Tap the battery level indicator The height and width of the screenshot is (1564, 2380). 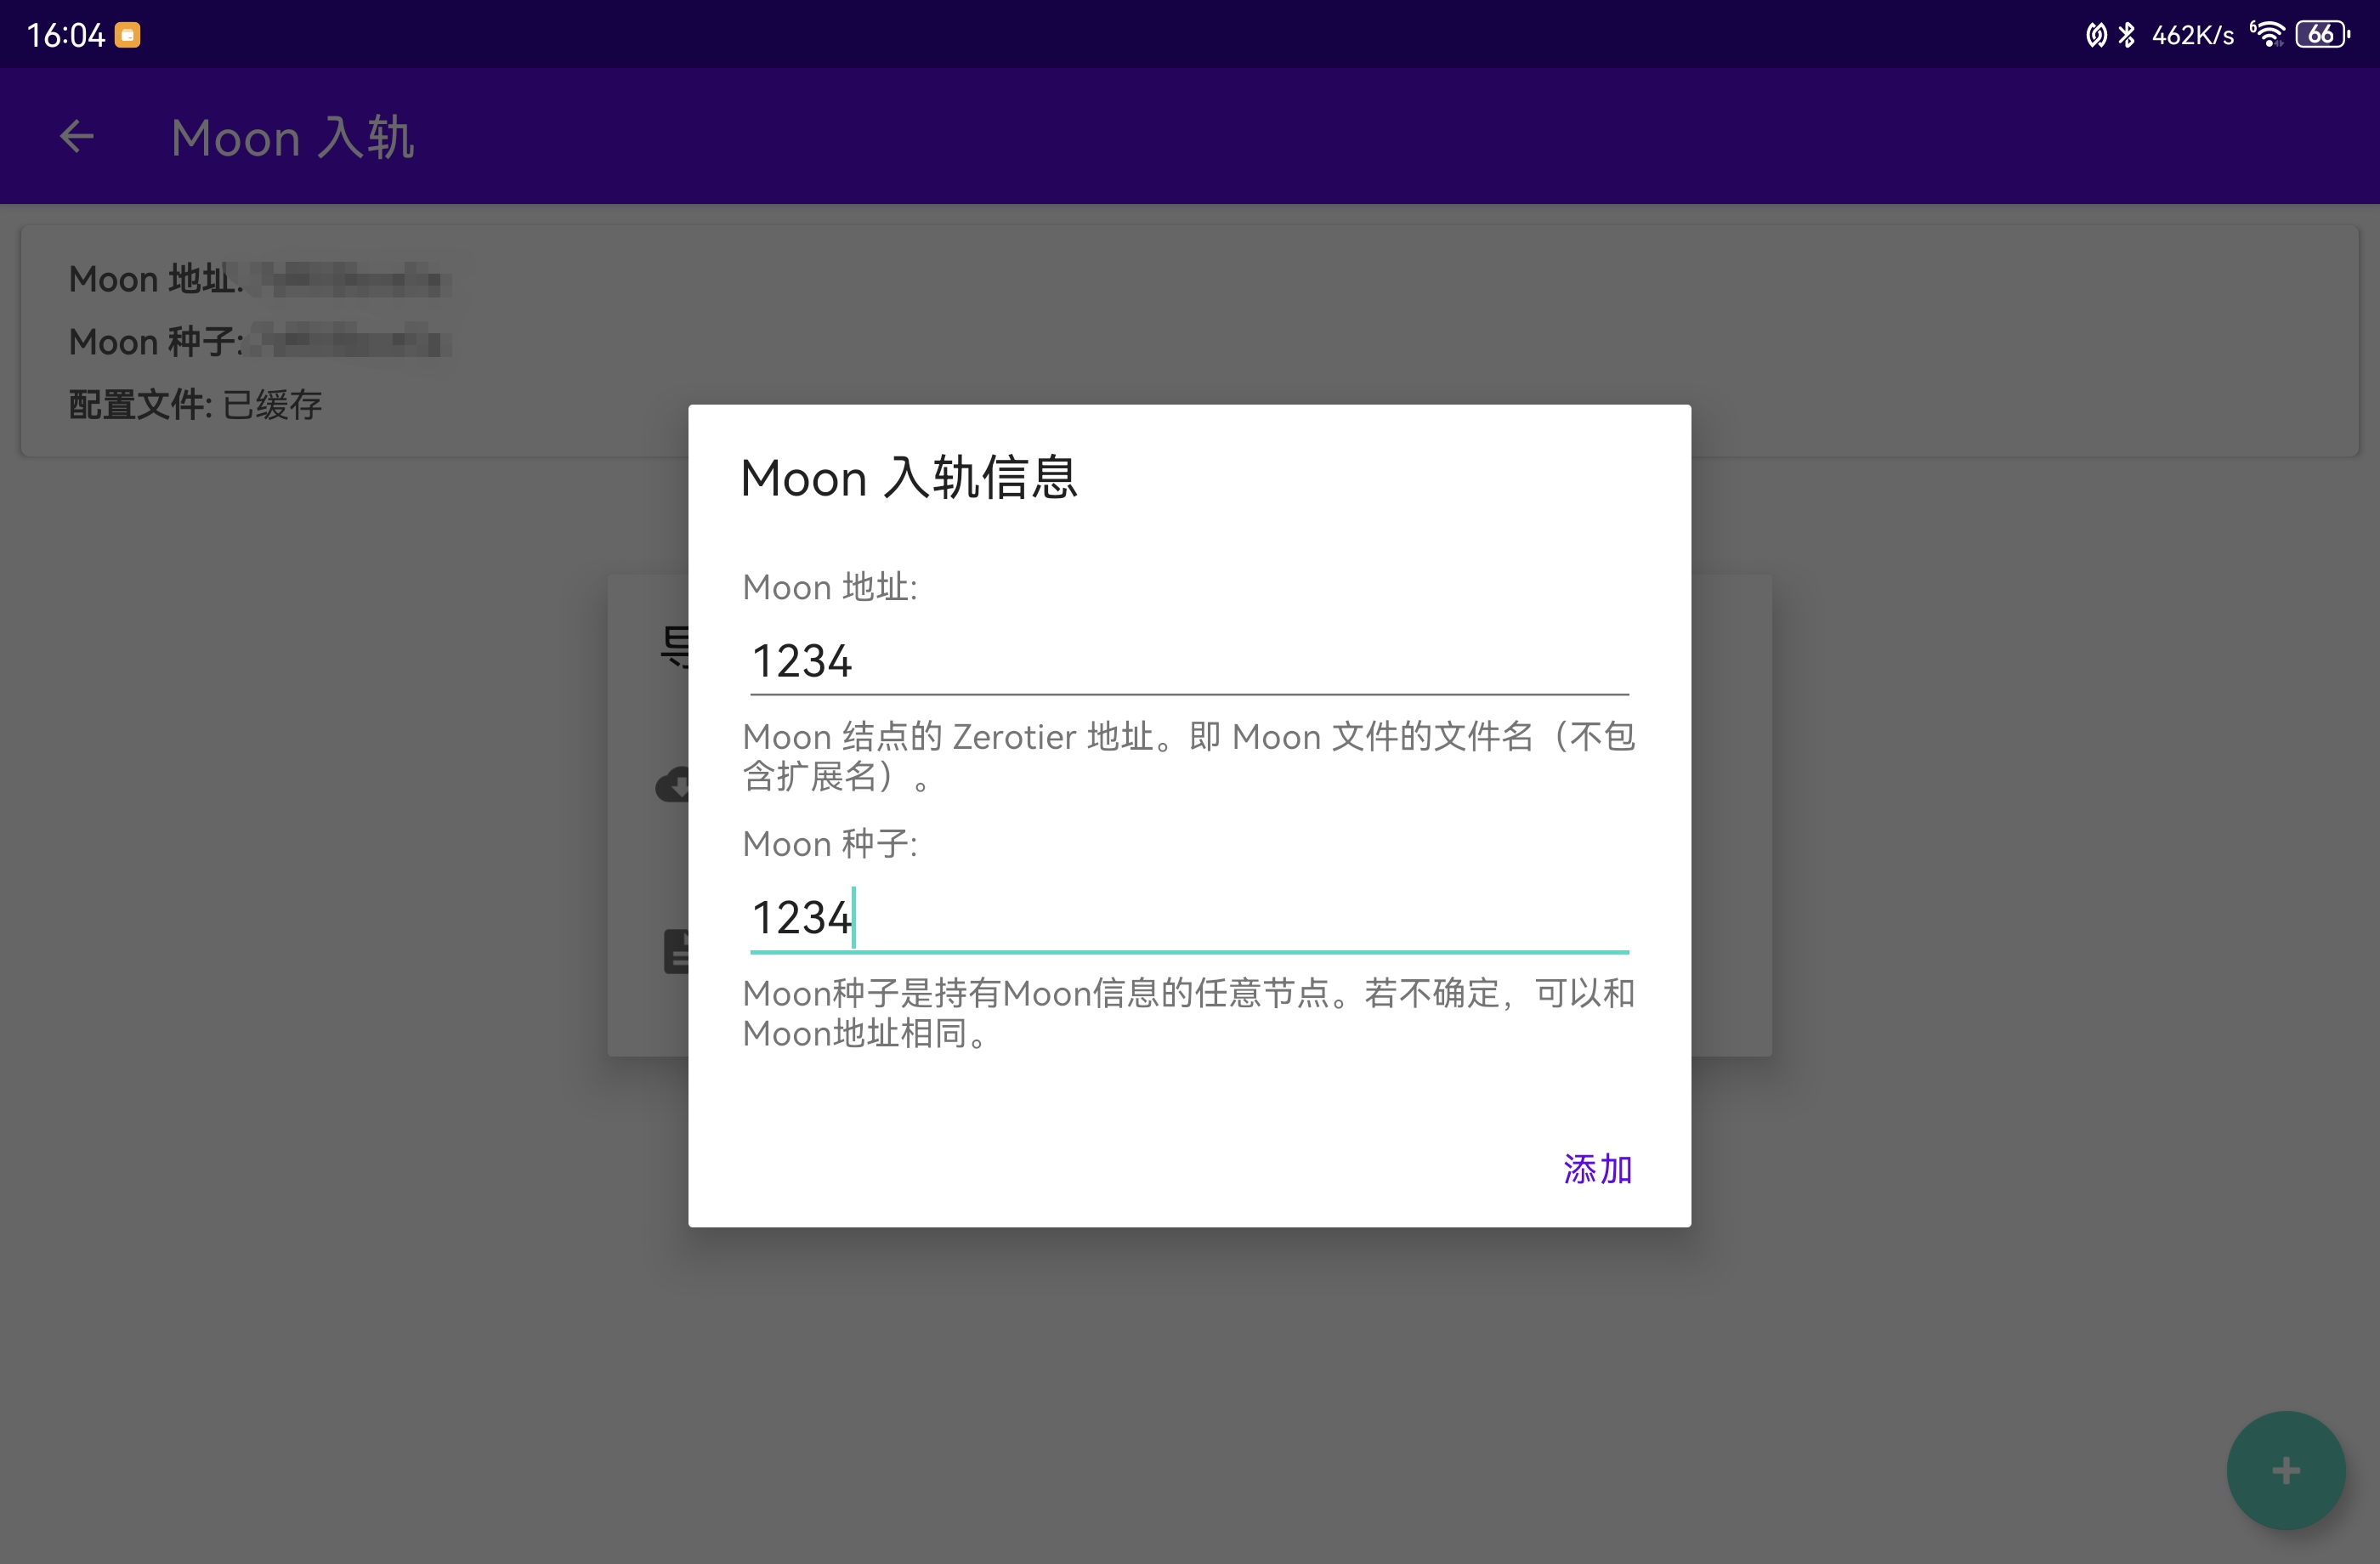click(2322, 35)
